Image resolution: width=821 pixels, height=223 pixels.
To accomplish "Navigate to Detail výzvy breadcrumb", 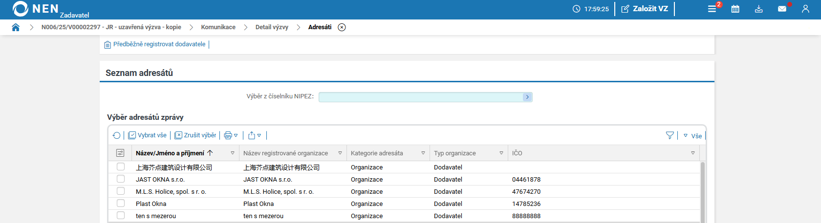I will tap(272, 27).
